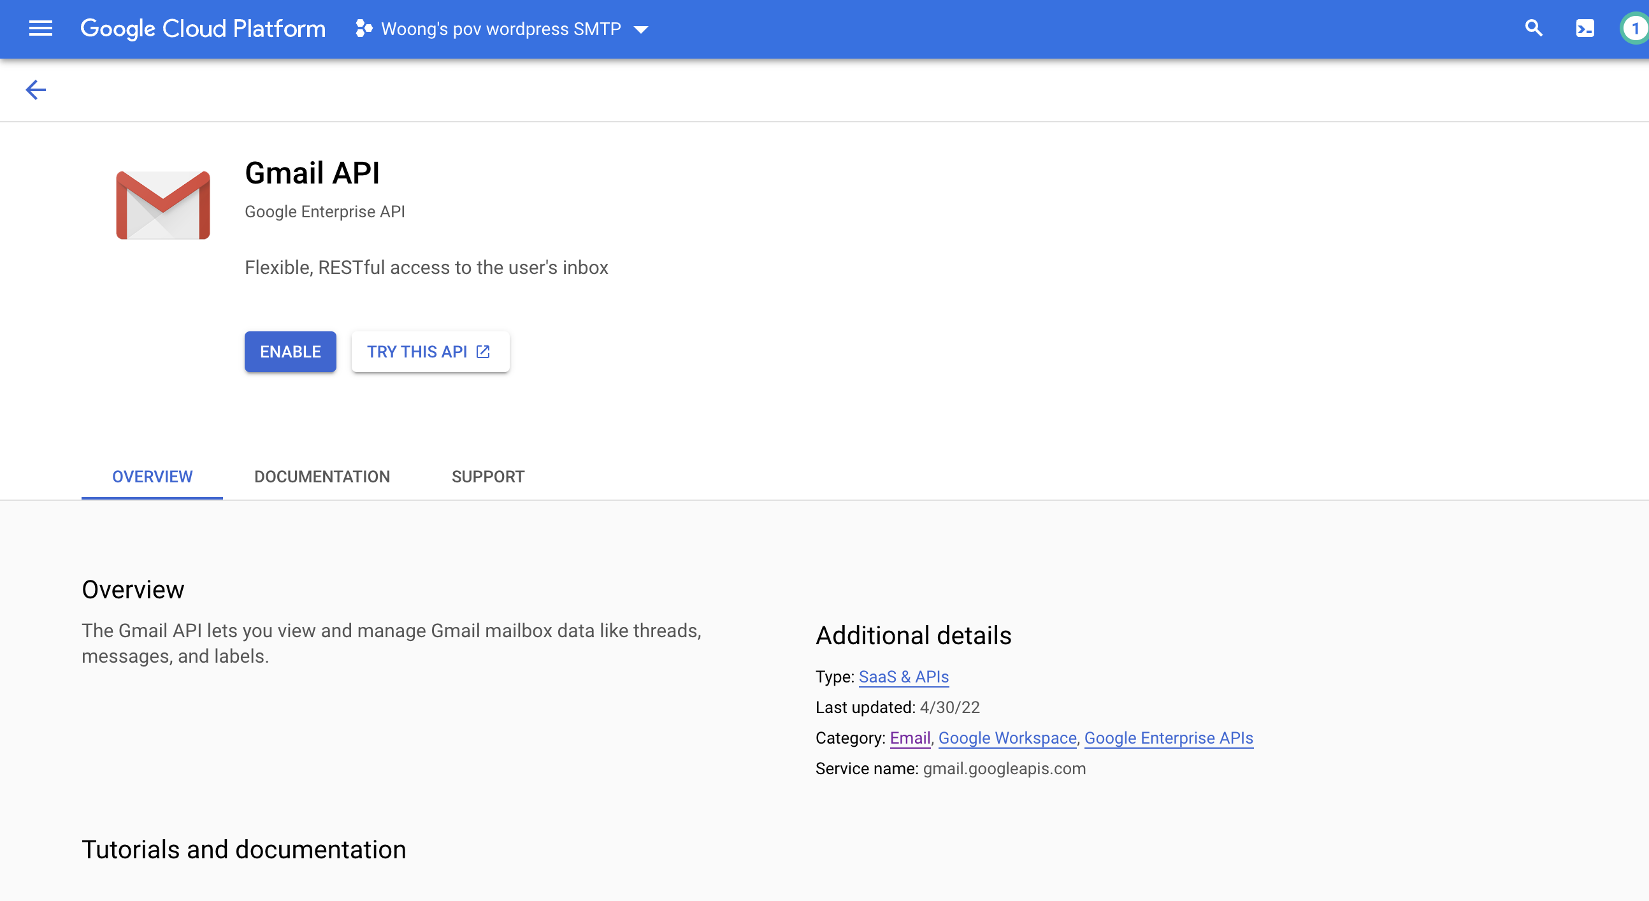This screenshot has height=901, width=1649.
Task: Select the Overview tab
Action: (152, 477)
